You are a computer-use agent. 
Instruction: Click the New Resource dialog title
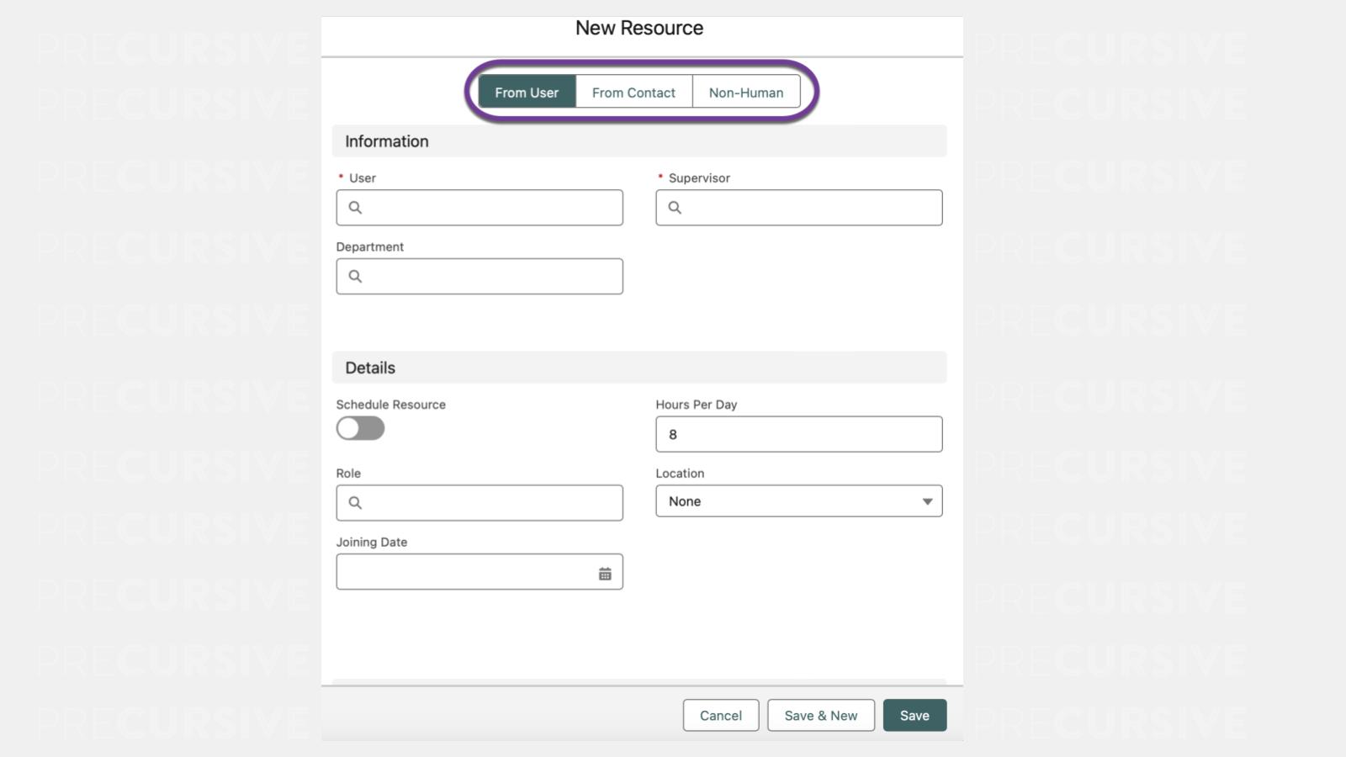click(x=639, y=28)
